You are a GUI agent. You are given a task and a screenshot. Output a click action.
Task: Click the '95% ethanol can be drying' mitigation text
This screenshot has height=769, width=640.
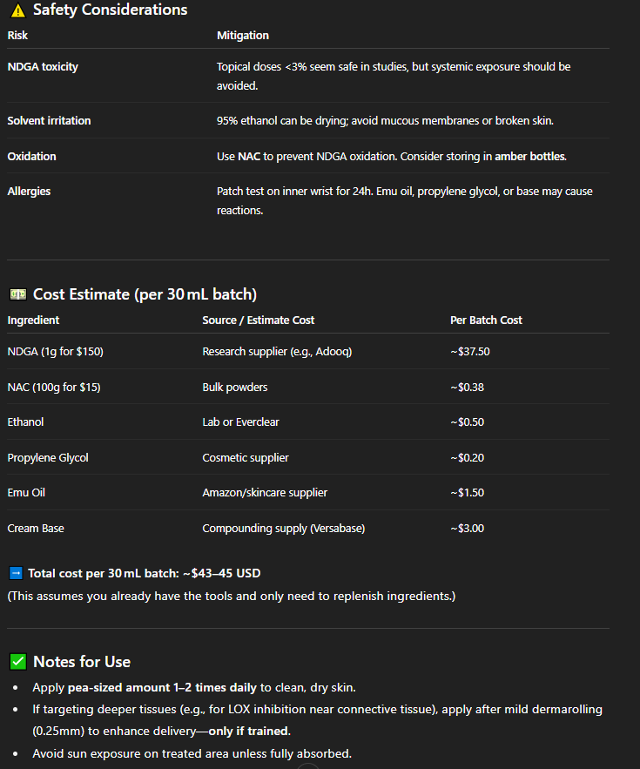385,121
